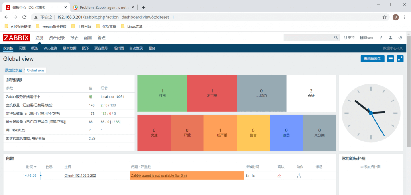This screenshot has height=195, width=411.
Task: Click the browser forward arrow
Action: pyautogui.click(x=16, y=17)
